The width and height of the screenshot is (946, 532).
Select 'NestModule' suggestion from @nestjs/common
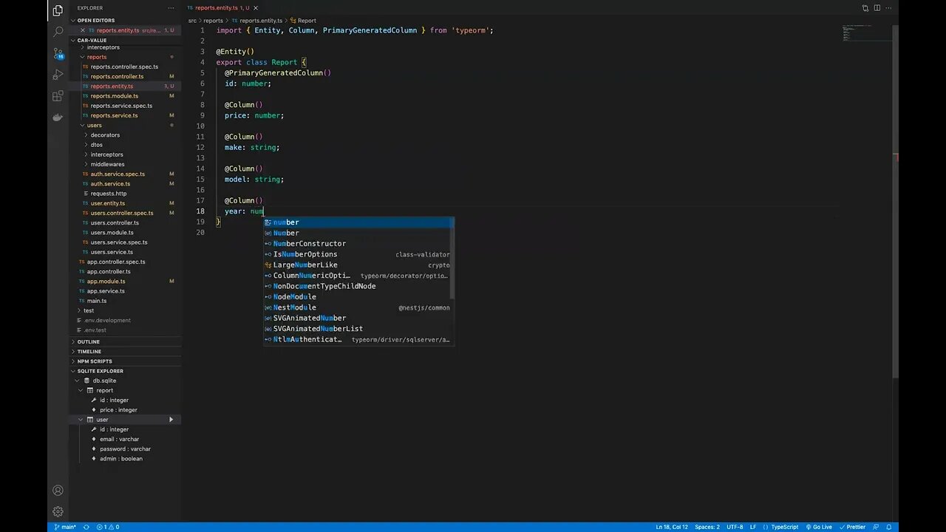[x=358, y=307]
